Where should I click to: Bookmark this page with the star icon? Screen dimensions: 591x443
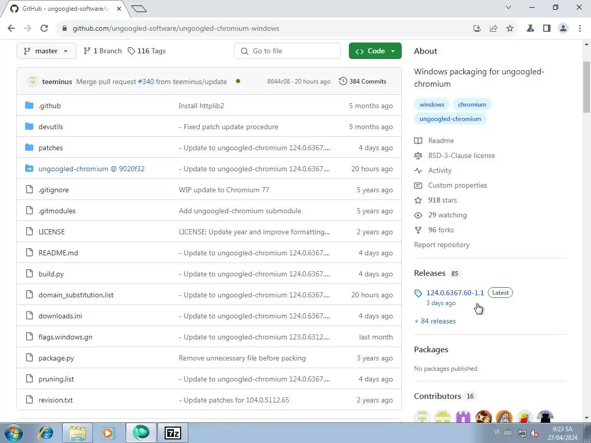(509, 28)
